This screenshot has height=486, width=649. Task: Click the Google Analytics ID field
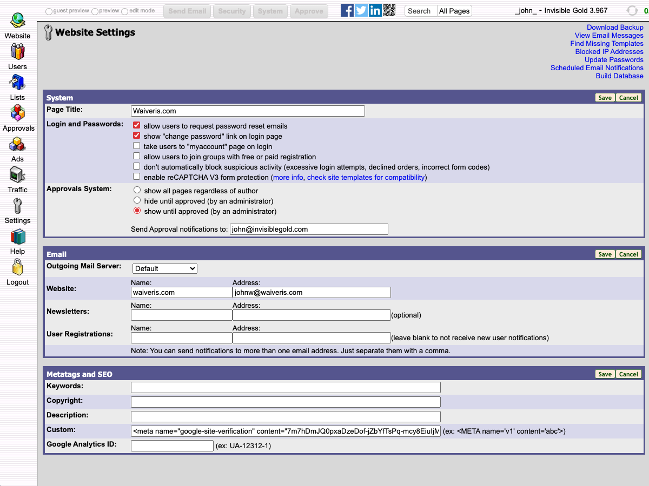[172, 446]
